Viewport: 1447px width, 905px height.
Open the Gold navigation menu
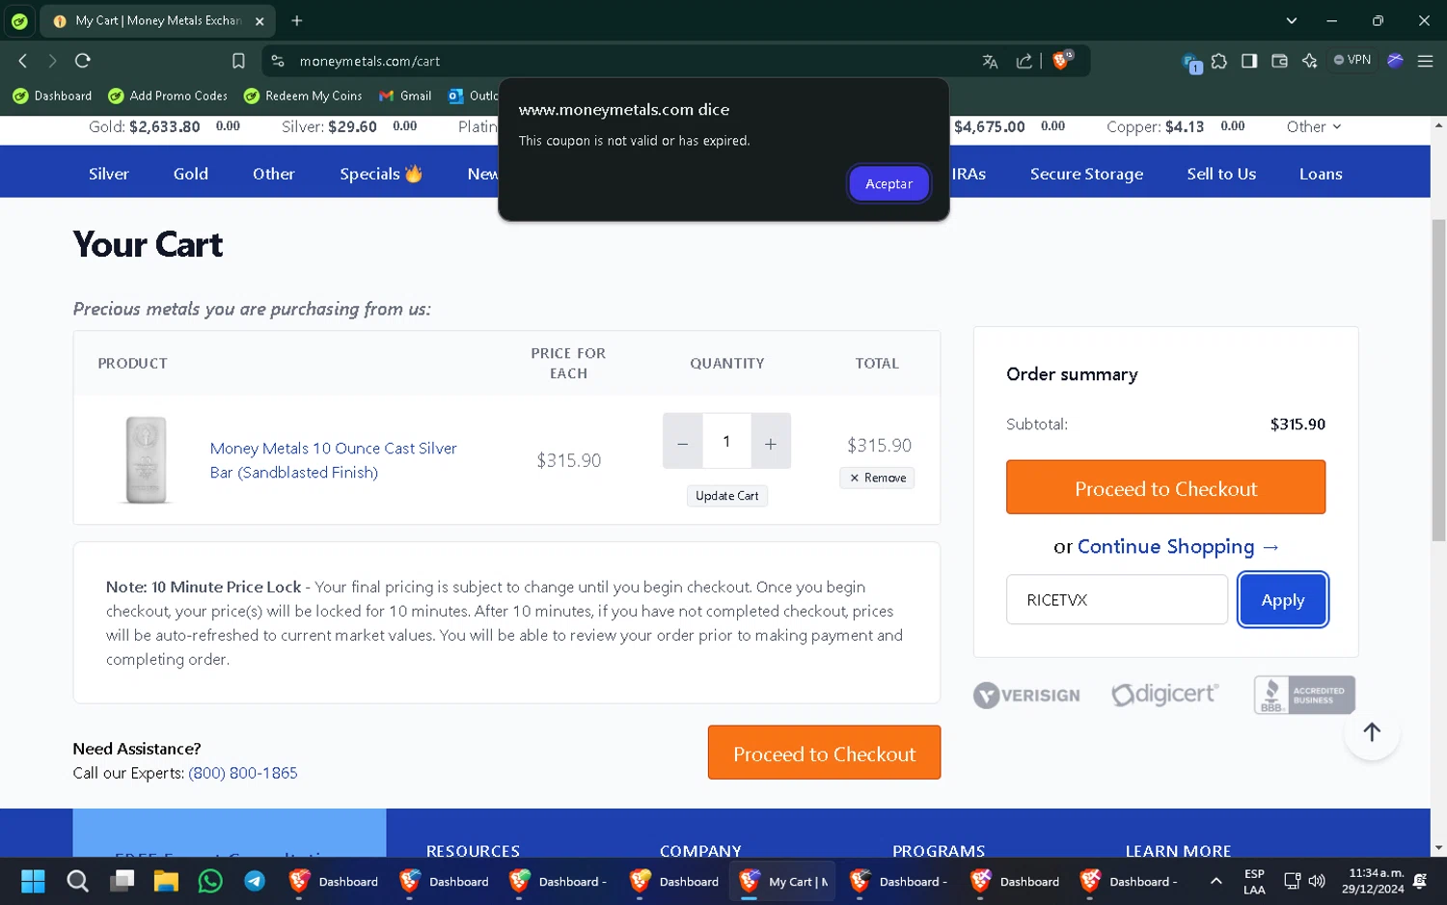(191, 174)
